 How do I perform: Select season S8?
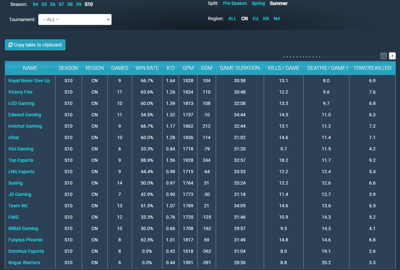70,4
